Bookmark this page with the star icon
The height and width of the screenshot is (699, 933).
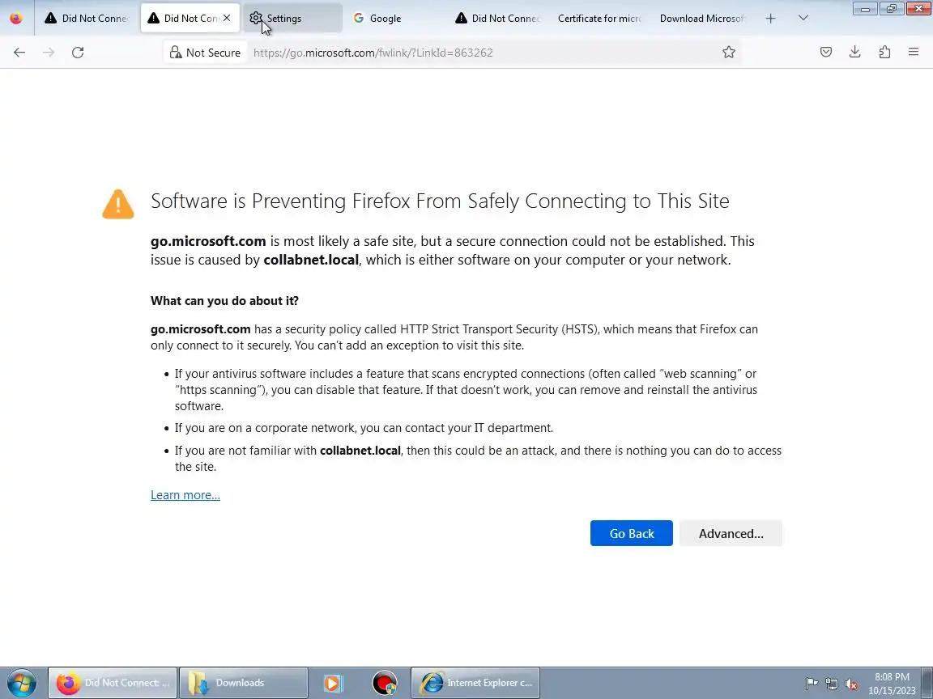pyautogui.click(x=729, y=53)
